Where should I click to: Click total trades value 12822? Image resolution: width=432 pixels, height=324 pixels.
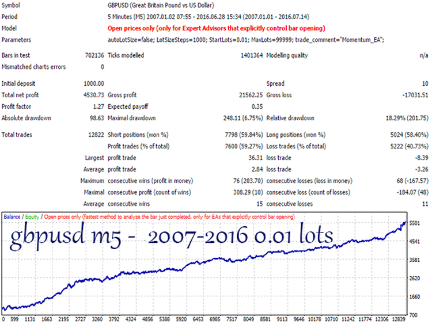[96, 135]
